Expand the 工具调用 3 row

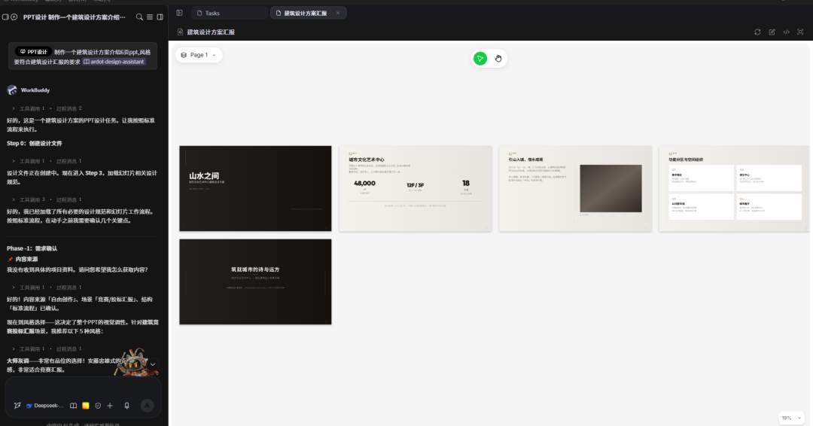tap(47, 199)
